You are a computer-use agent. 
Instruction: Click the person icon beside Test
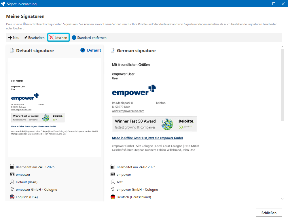[x=113, y=182]
